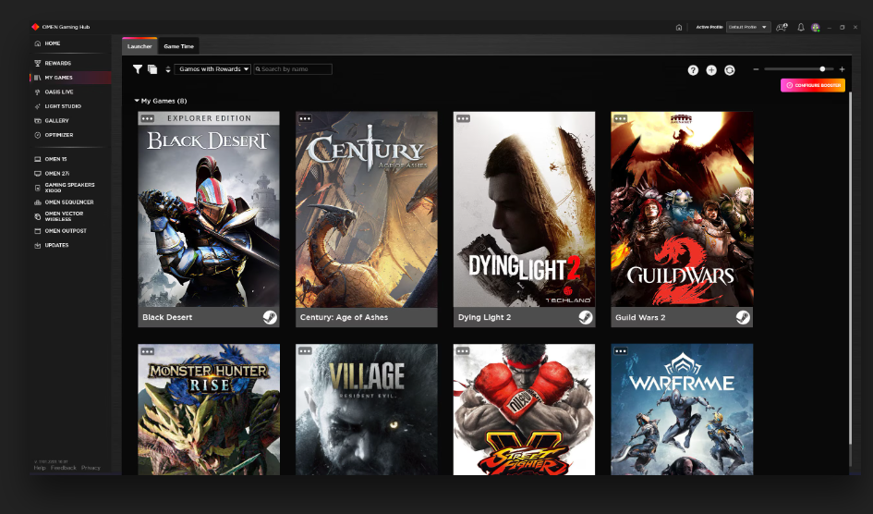The width and height of the screenshot is (873, 514).
Task: Click the user avatar icon
Action: 816,28
